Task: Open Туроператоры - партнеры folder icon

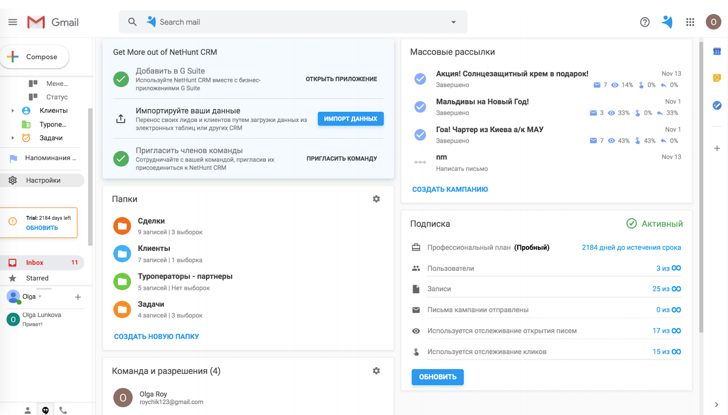Action: pyautogui.click(x=122, y=282)
